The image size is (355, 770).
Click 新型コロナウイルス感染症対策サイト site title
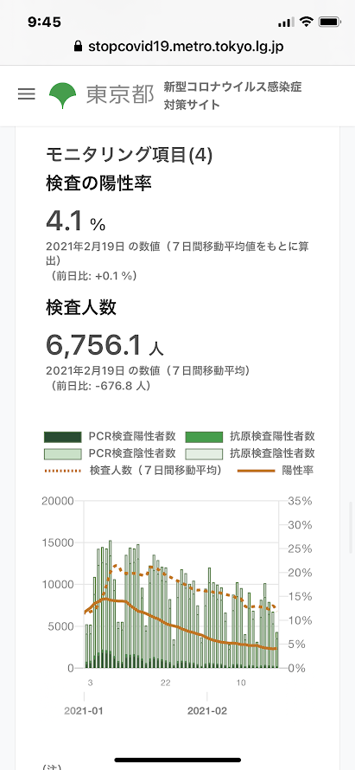click(233, 96)
